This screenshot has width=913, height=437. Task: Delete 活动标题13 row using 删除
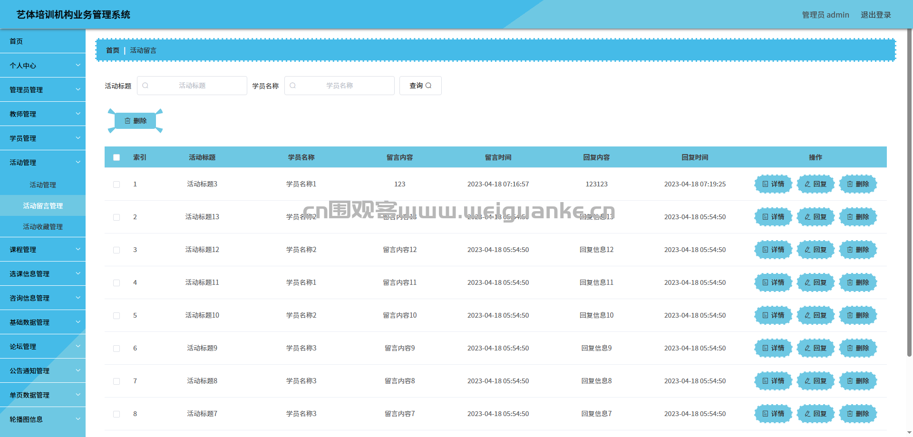(x=858, y=217)
